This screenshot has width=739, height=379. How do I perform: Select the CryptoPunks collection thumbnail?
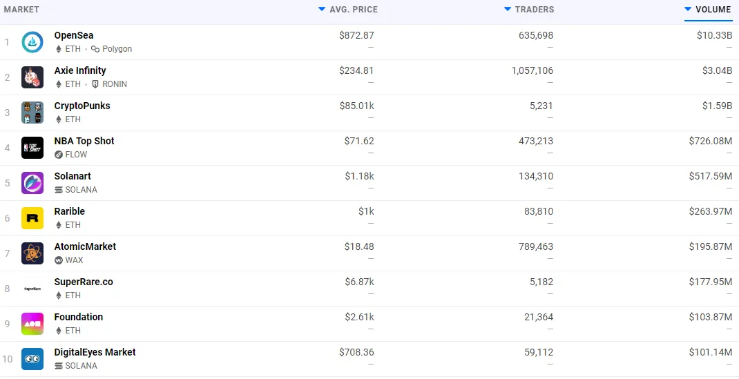click(32, 113)
